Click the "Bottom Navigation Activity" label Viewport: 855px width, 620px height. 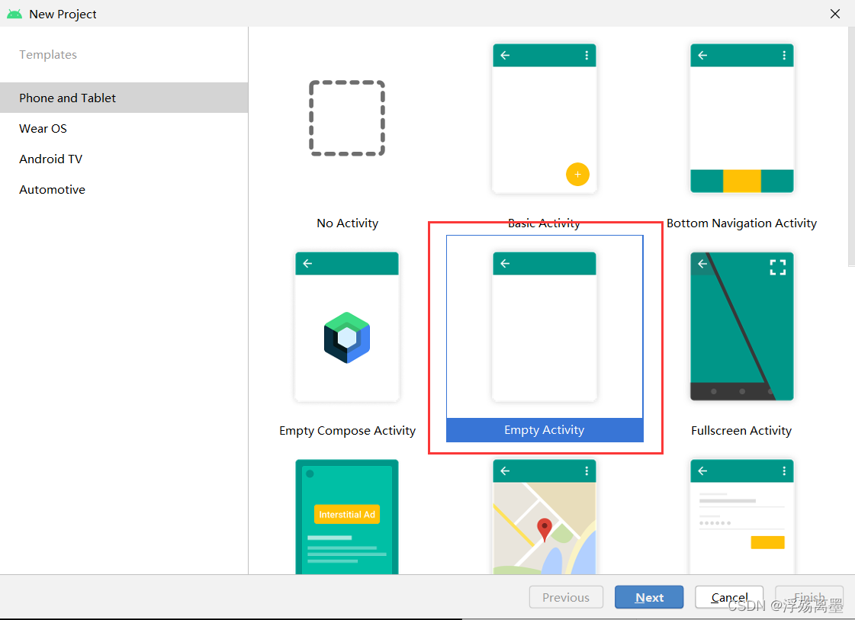click(x=741, y=223)
